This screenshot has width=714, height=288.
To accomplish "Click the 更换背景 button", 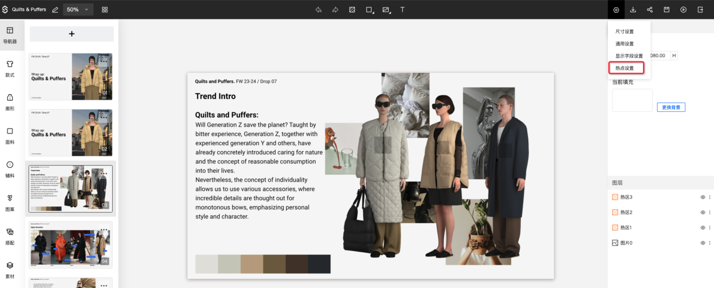I will (671, 108).
